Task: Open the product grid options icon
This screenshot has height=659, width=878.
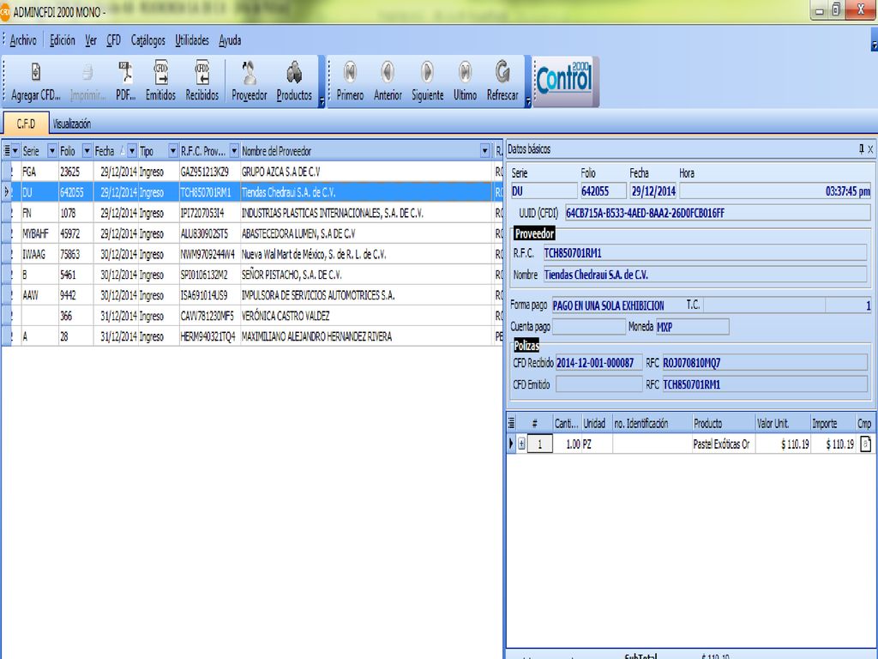Action: pos(511,423)
